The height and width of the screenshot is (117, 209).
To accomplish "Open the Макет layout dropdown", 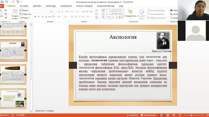I will [x=24, y=10].
